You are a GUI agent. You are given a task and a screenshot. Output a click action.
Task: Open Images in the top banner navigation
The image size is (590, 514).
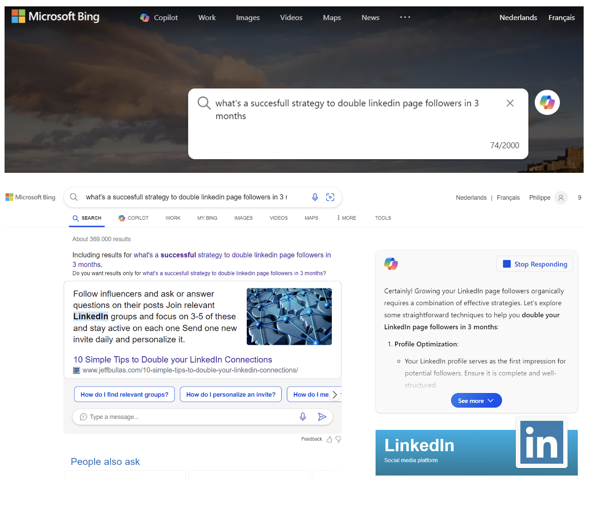248,17
